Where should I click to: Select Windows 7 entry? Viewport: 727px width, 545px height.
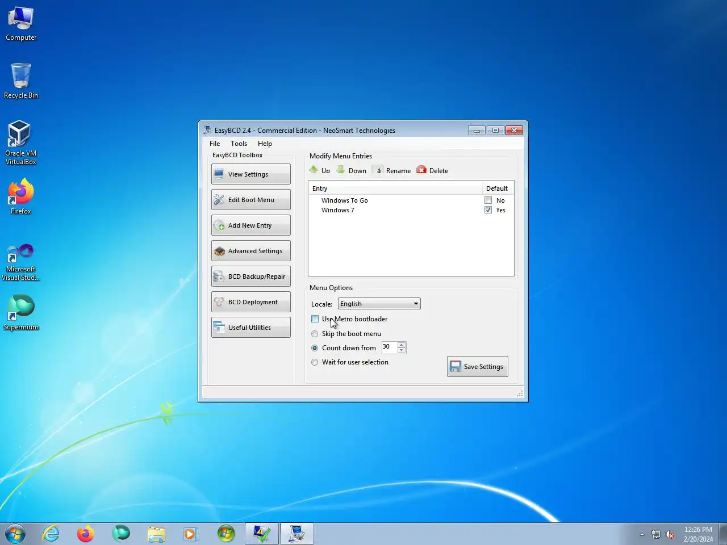[337, 210]
